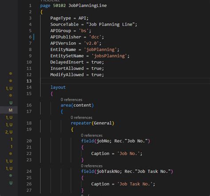Click the 'v2.0' APIVersion value
This screenshot has height=196, width=210.
91,43
